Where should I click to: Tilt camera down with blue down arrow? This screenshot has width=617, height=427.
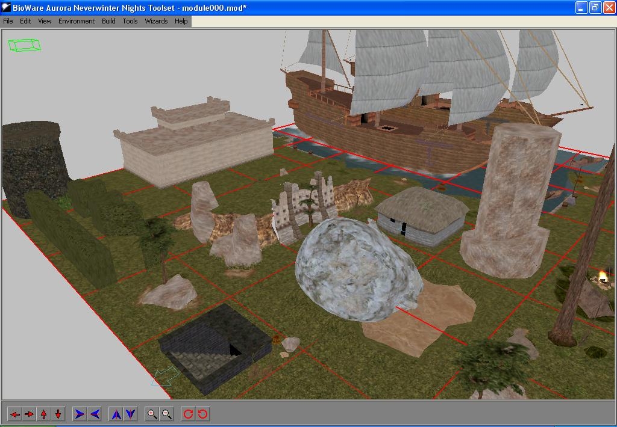[x=131, y=414]
